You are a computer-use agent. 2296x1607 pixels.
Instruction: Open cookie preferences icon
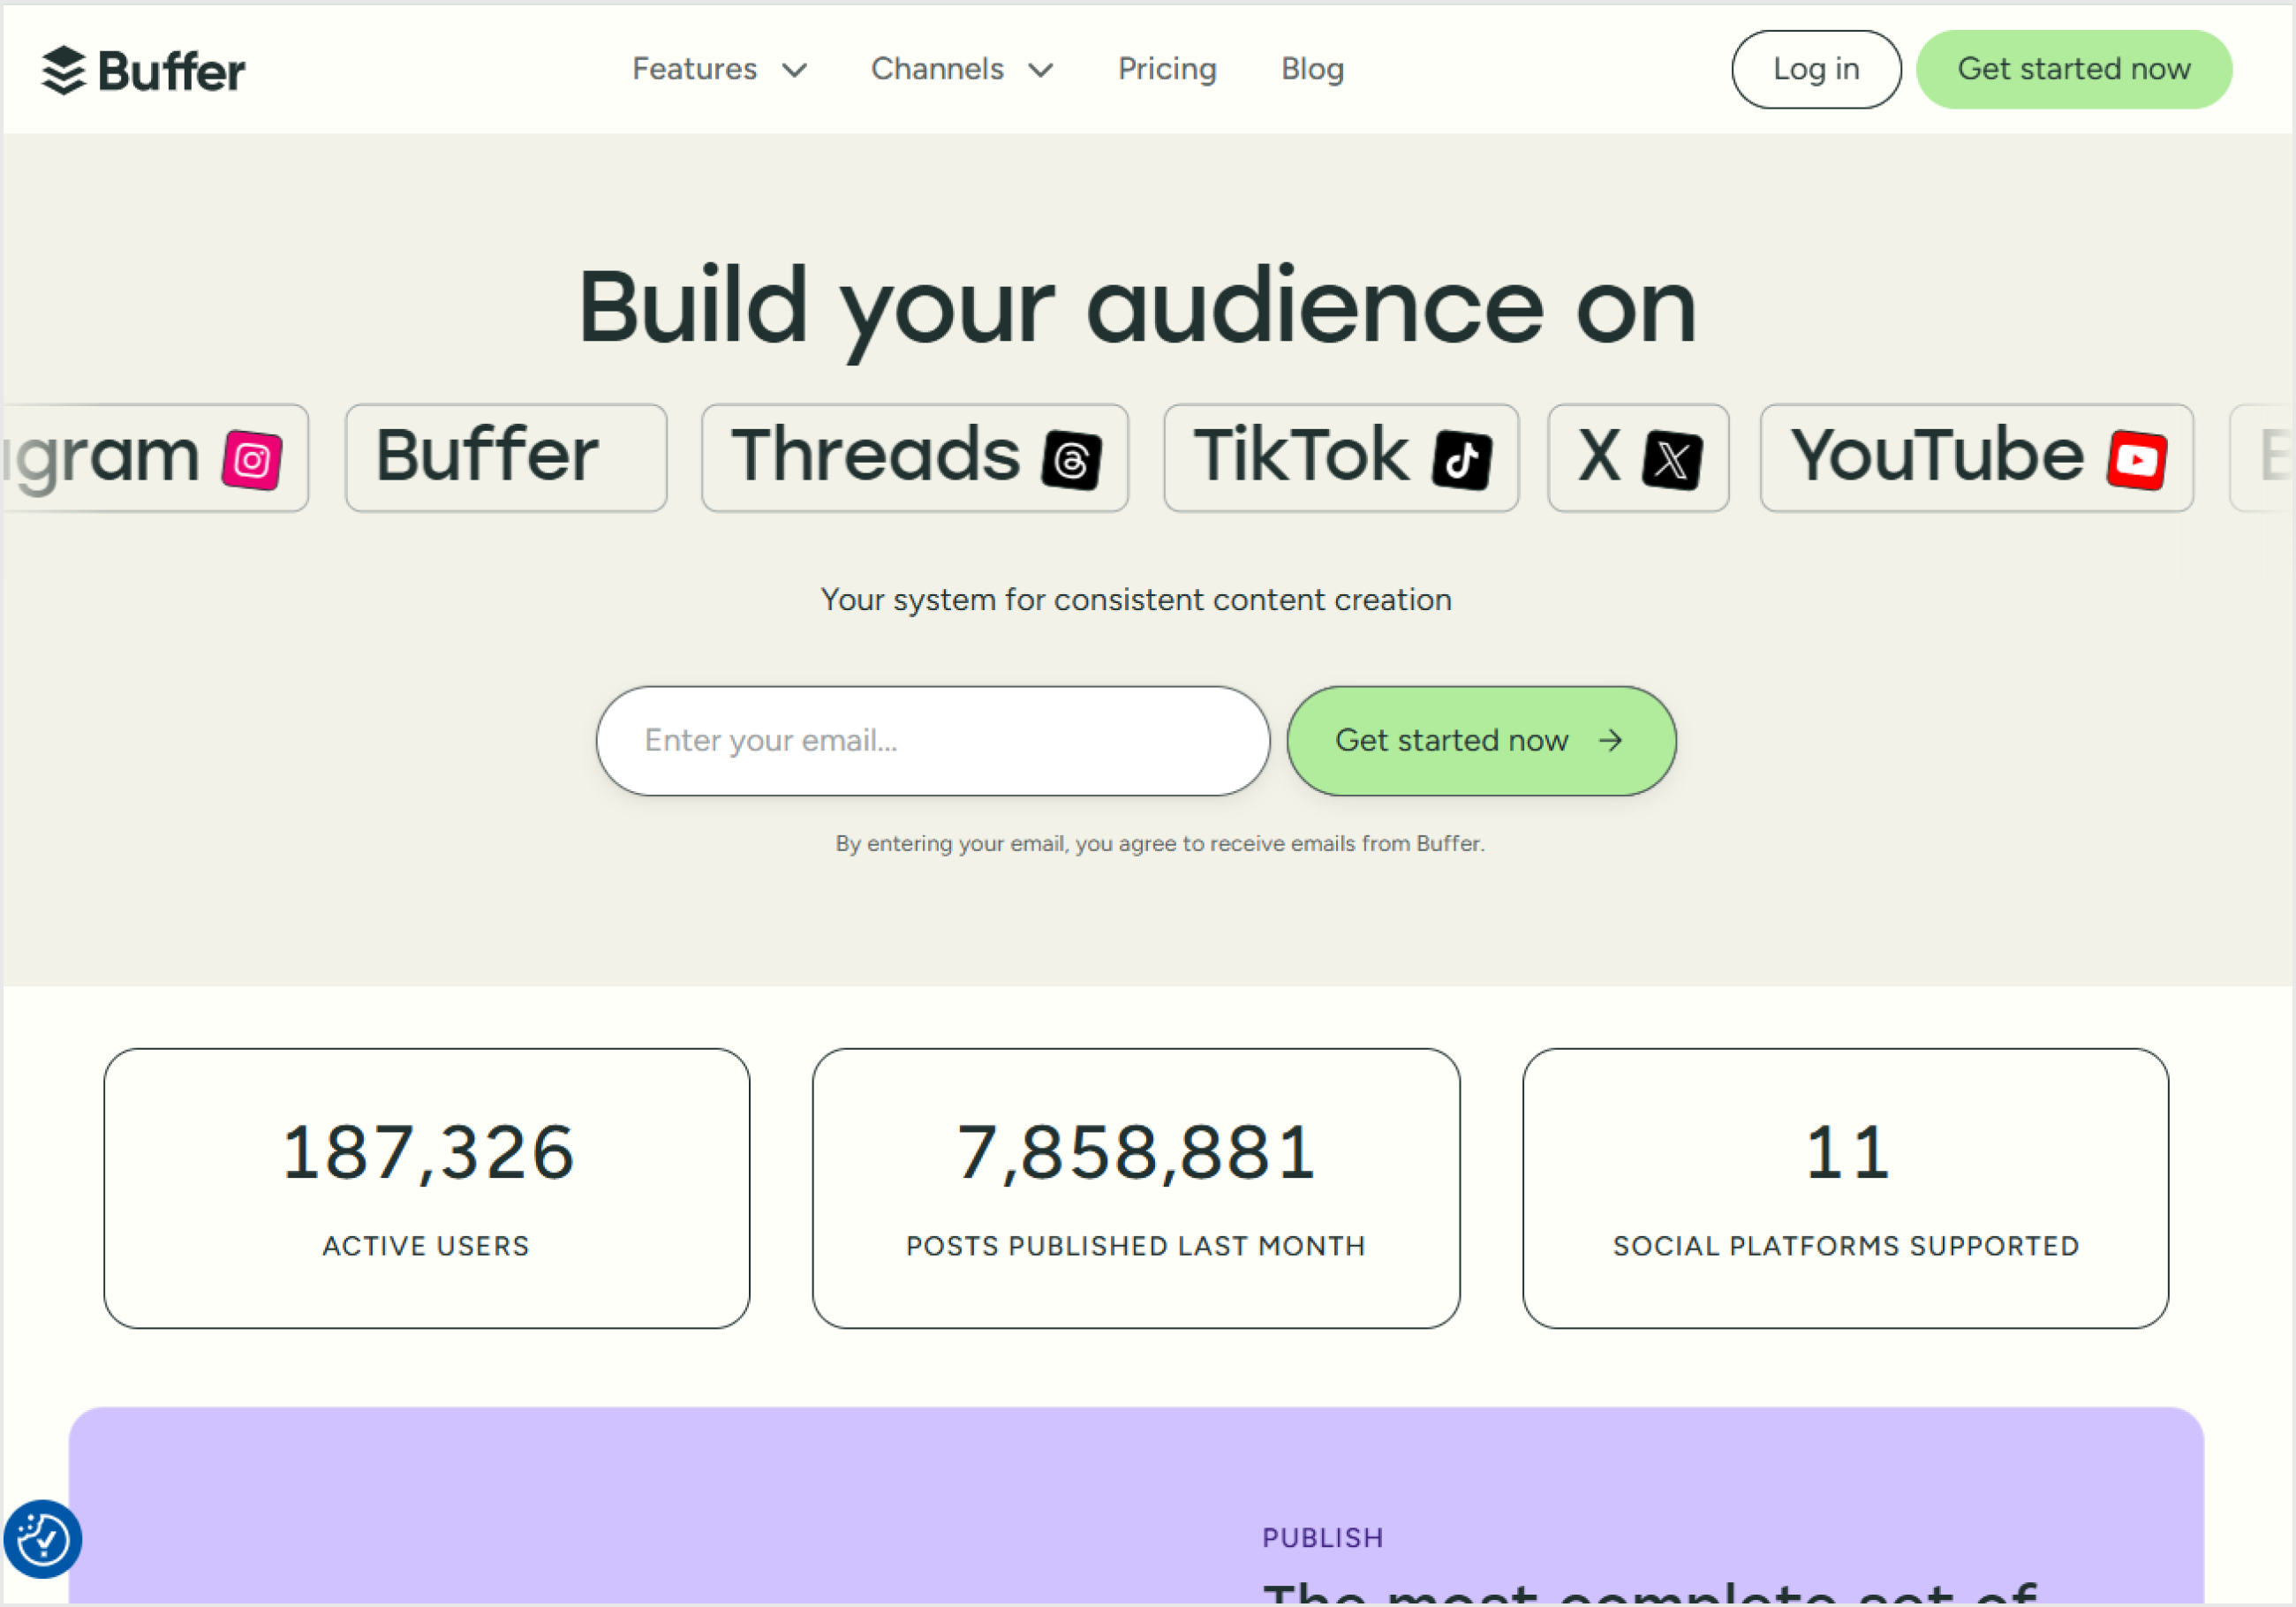(43, 1539)
